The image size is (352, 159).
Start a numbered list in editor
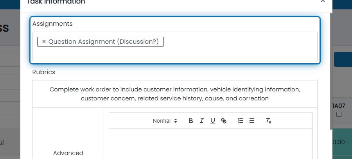click(x=241, y=121)
